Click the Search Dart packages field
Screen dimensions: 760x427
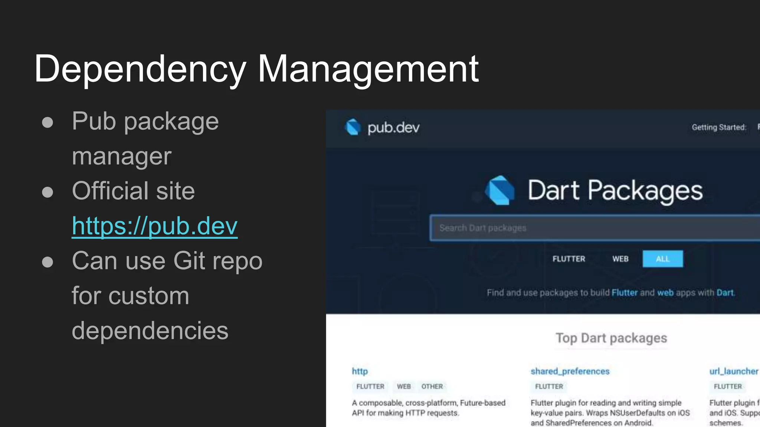click(595, 228)
